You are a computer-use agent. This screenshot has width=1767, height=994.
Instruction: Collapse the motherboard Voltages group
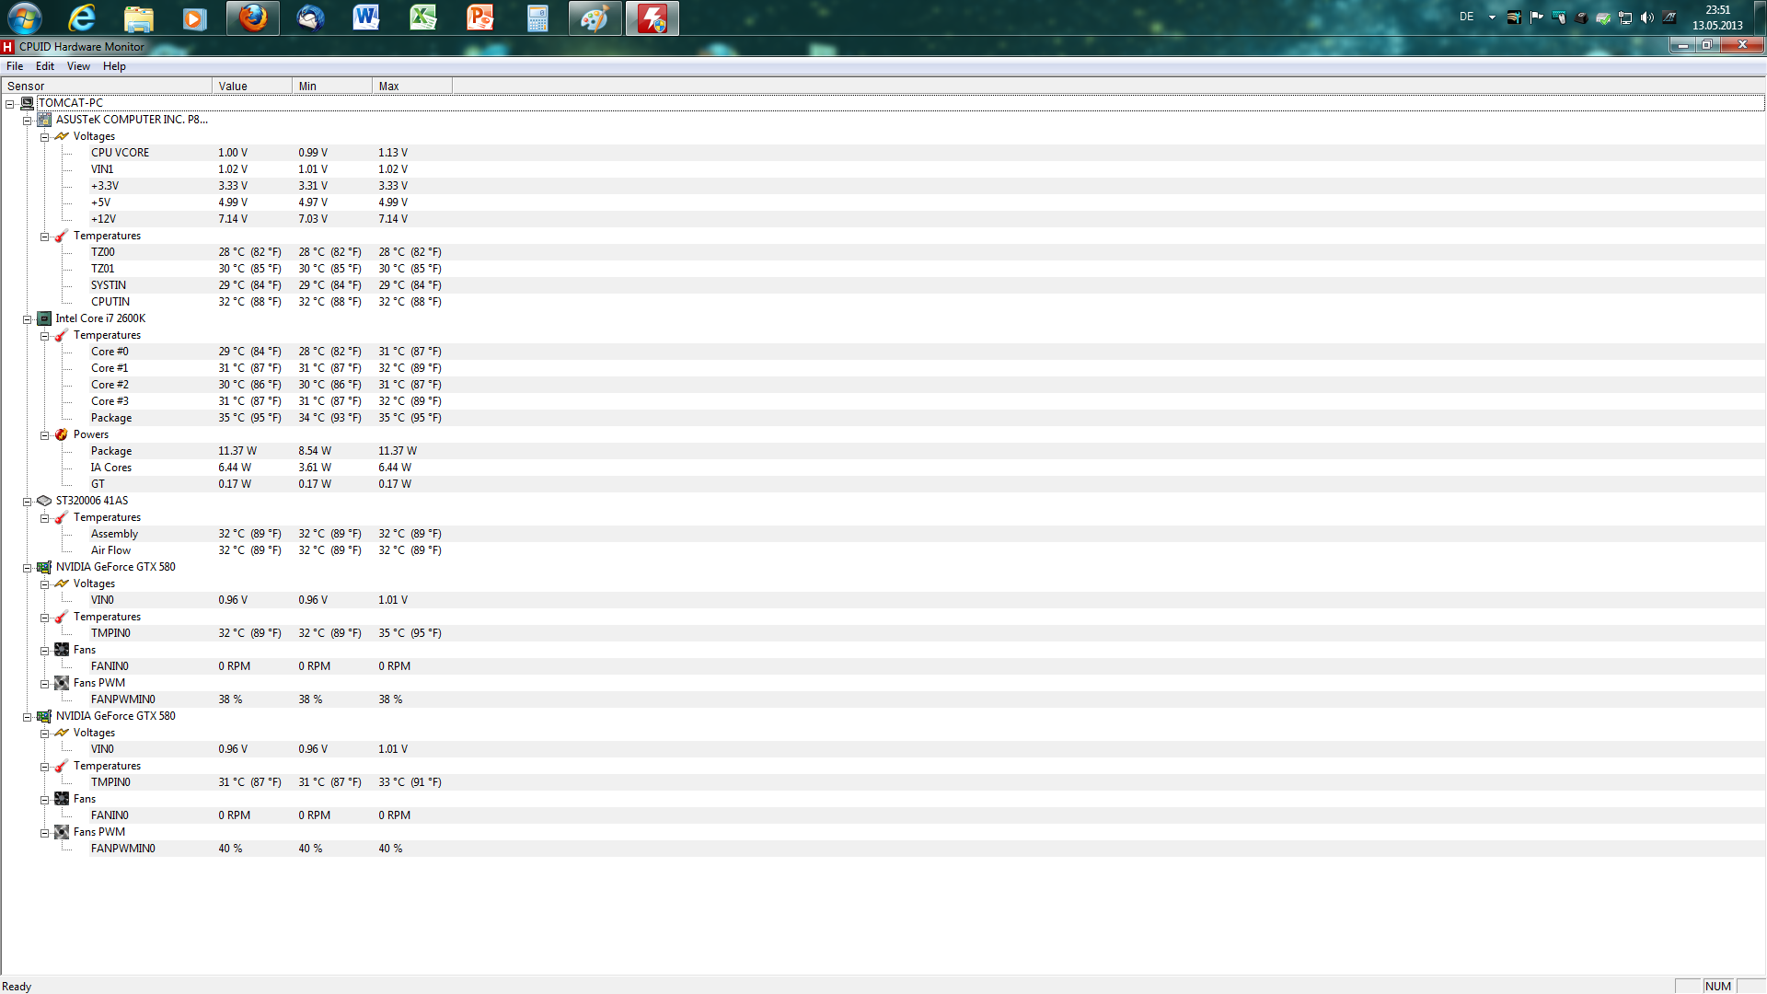[44, 137]
